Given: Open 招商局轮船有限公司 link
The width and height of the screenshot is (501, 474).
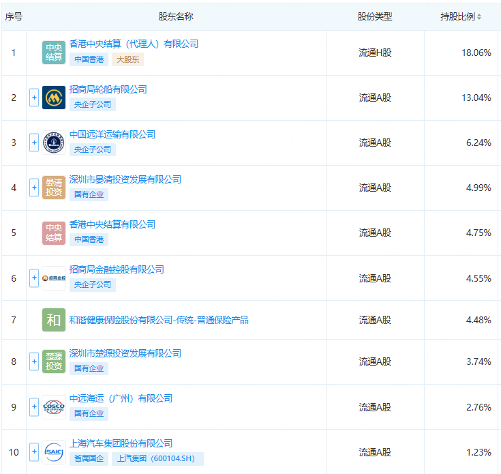Looking at the screenshot, I should click(x=108, y=89).
